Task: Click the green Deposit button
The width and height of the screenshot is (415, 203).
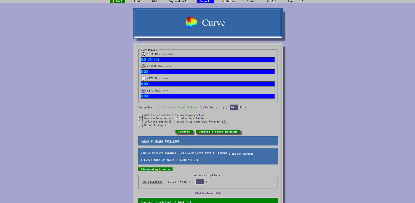Action: click(184, 132)
